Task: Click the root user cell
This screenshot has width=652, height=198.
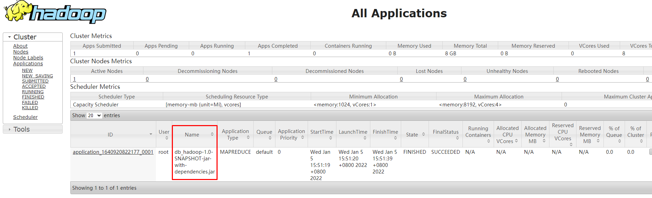Action: click(x=164, y=152)
